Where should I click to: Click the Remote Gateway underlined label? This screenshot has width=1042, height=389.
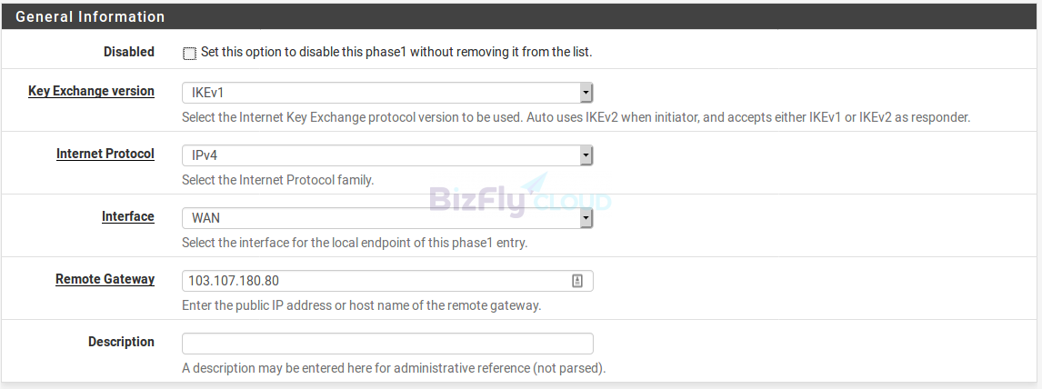tap(105, 279)
